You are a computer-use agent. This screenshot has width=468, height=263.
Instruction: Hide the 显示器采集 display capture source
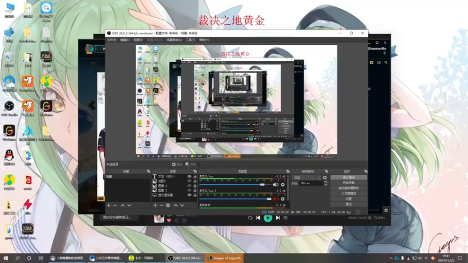189,195
